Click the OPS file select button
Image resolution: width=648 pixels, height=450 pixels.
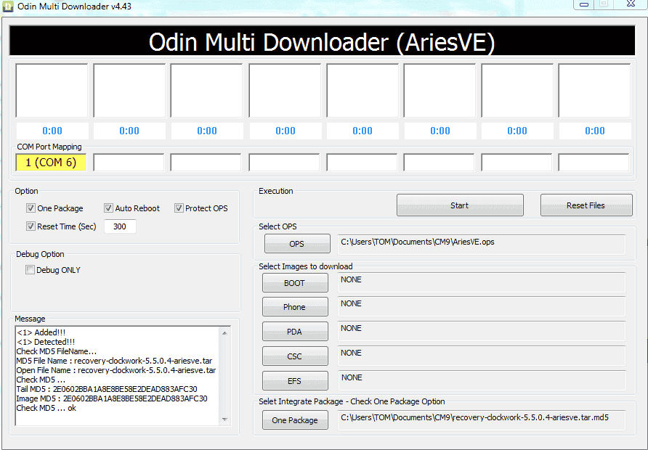tap(297, 244)
